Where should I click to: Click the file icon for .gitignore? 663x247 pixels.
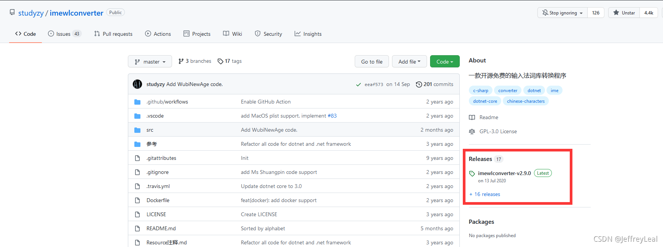(x=137, y=172)
